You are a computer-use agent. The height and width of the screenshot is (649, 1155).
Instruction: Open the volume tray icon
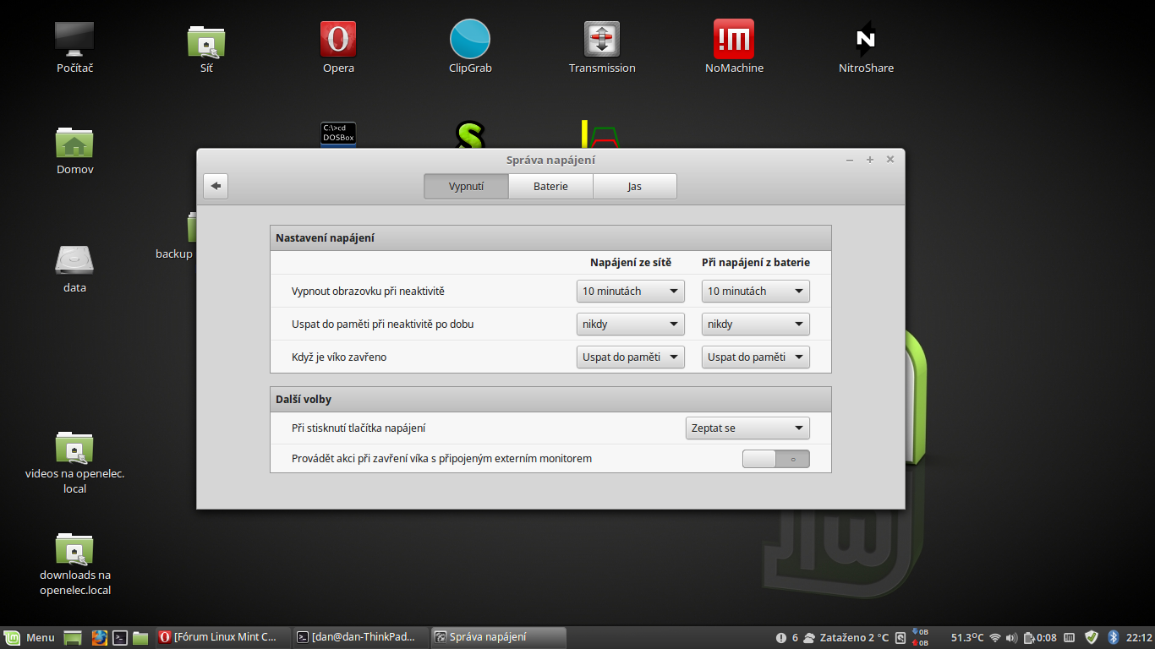click(x=1011, y=637)
